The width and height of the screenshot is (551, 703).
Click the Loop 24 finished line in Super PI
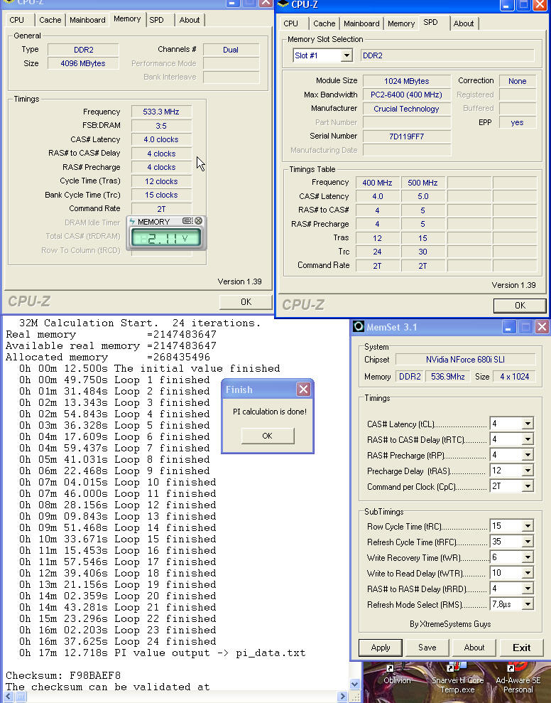coord(117,642)
